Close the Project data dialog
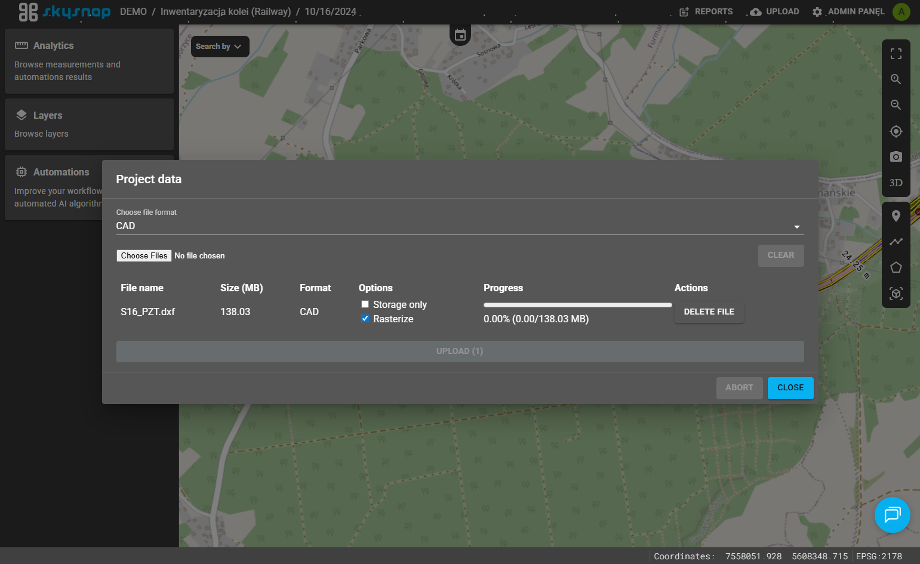The image size is (920, 564). pyautogui.click(x=790, y=388)
